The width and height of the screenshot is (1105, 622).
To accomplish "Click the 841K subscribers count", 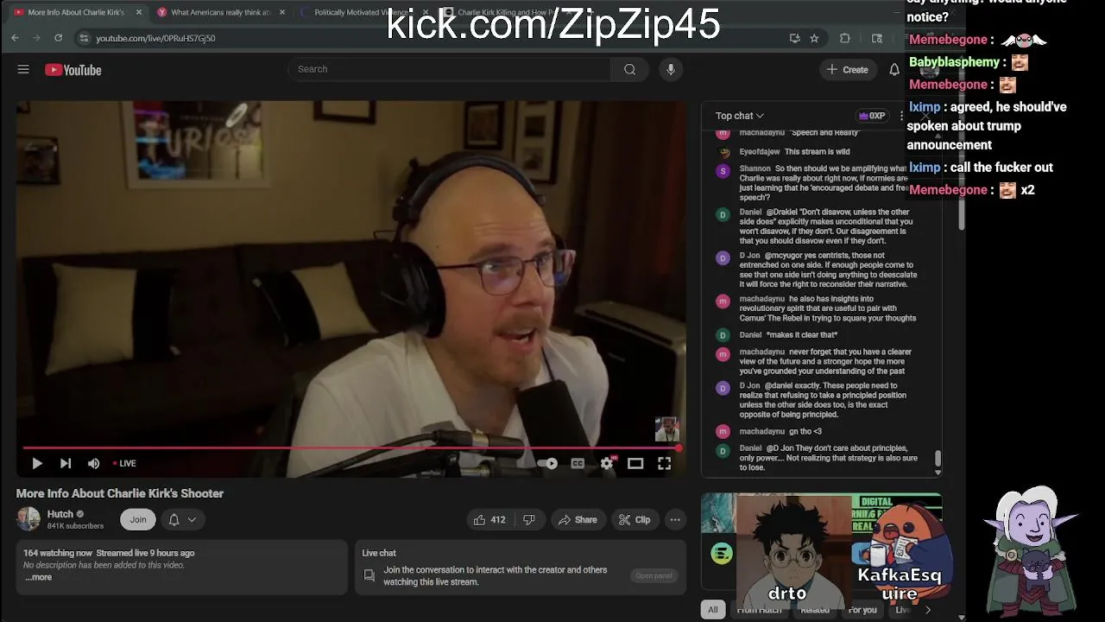I will point(75,526).
